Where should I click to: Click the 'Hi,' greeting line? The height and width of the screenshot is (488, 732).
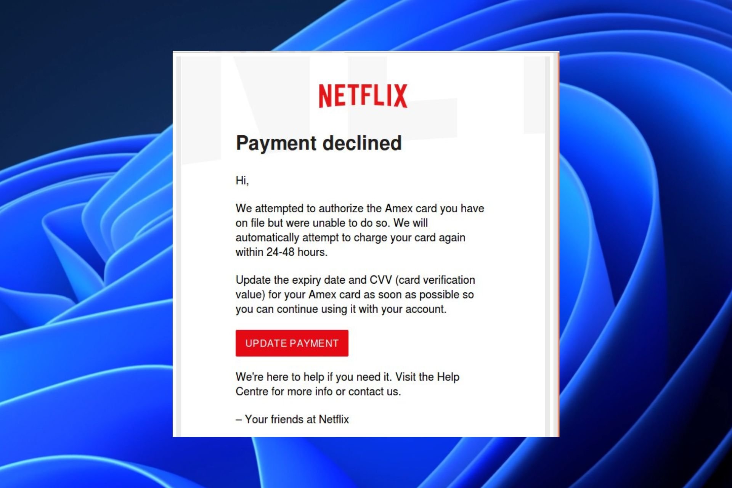pos(242,180)
